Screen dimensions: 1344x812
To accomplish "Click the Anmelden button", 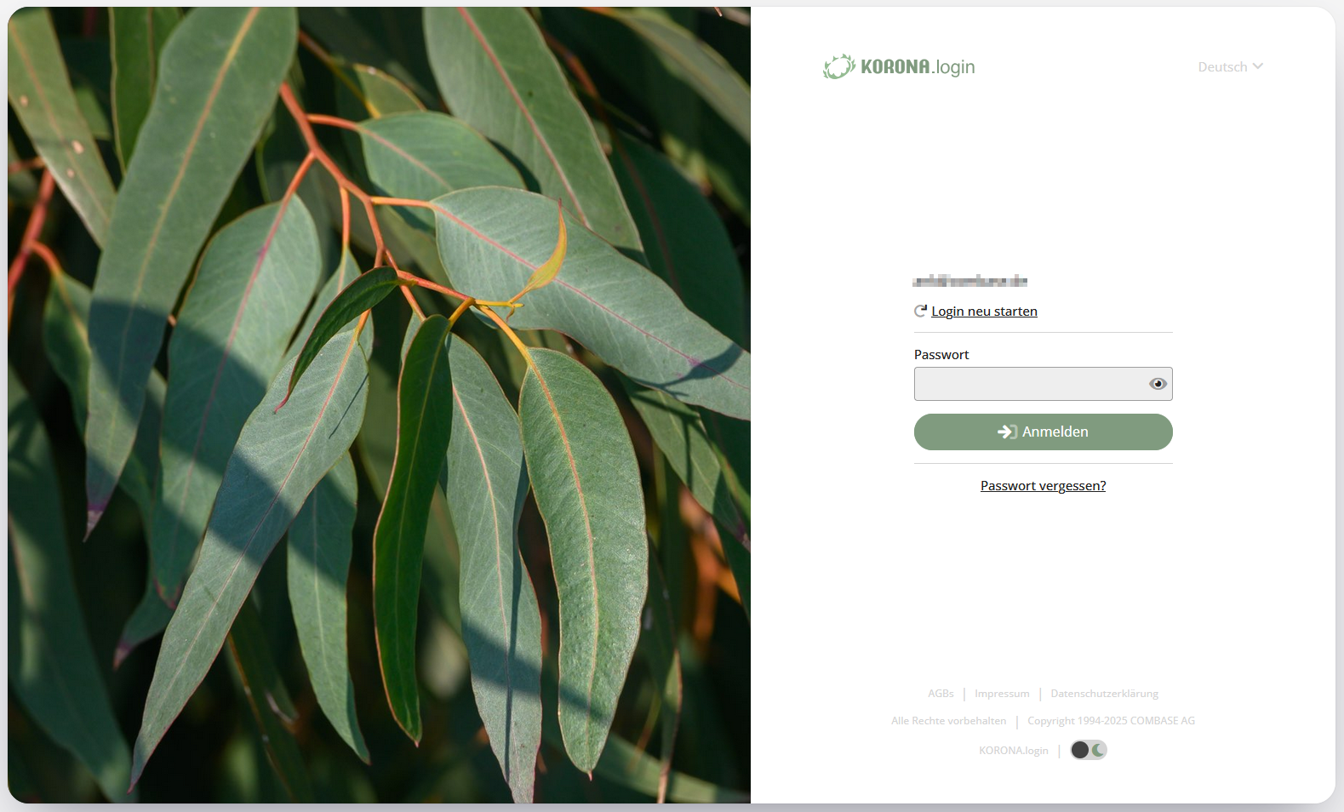I will coord(1044,432).
